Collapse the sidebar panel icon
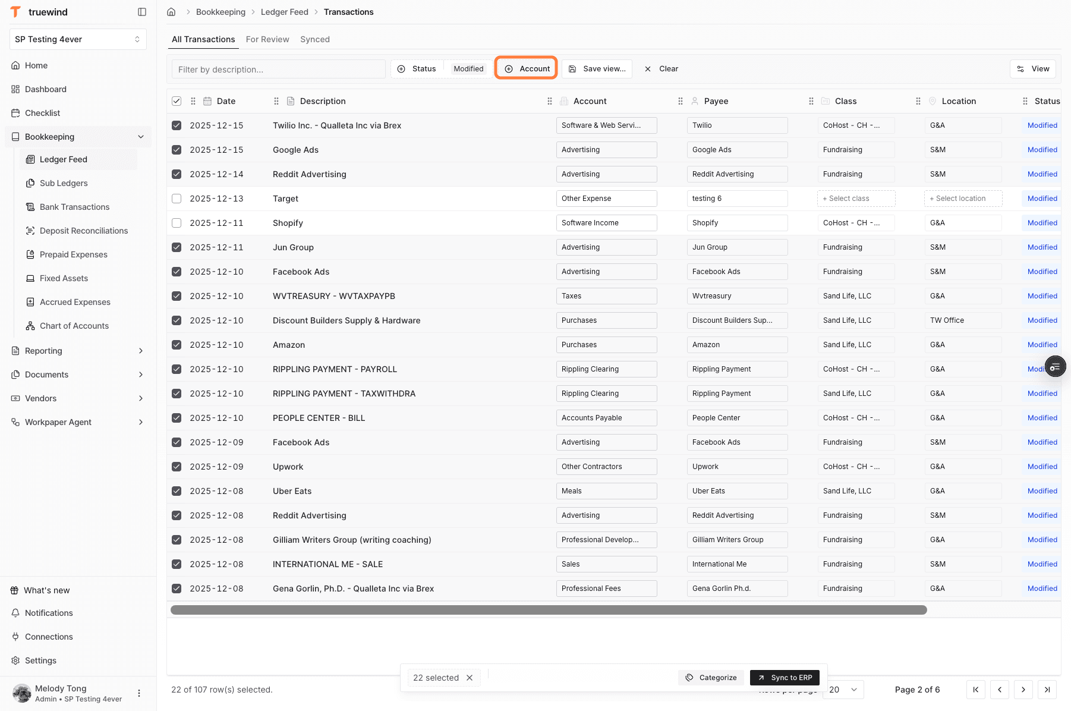 pyautogui.click(x=142, y=12)
